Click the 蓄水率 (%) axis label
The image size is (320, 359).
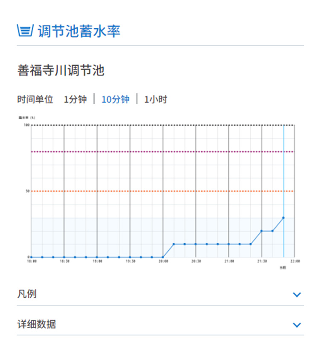pyautogui.click(x=27, y=118)
